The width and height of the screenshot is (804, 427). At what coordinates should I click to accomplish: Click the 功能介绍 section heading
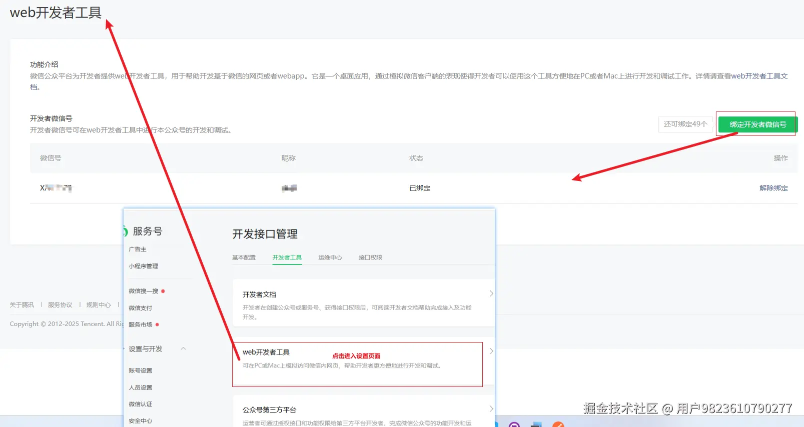(44, 64)
